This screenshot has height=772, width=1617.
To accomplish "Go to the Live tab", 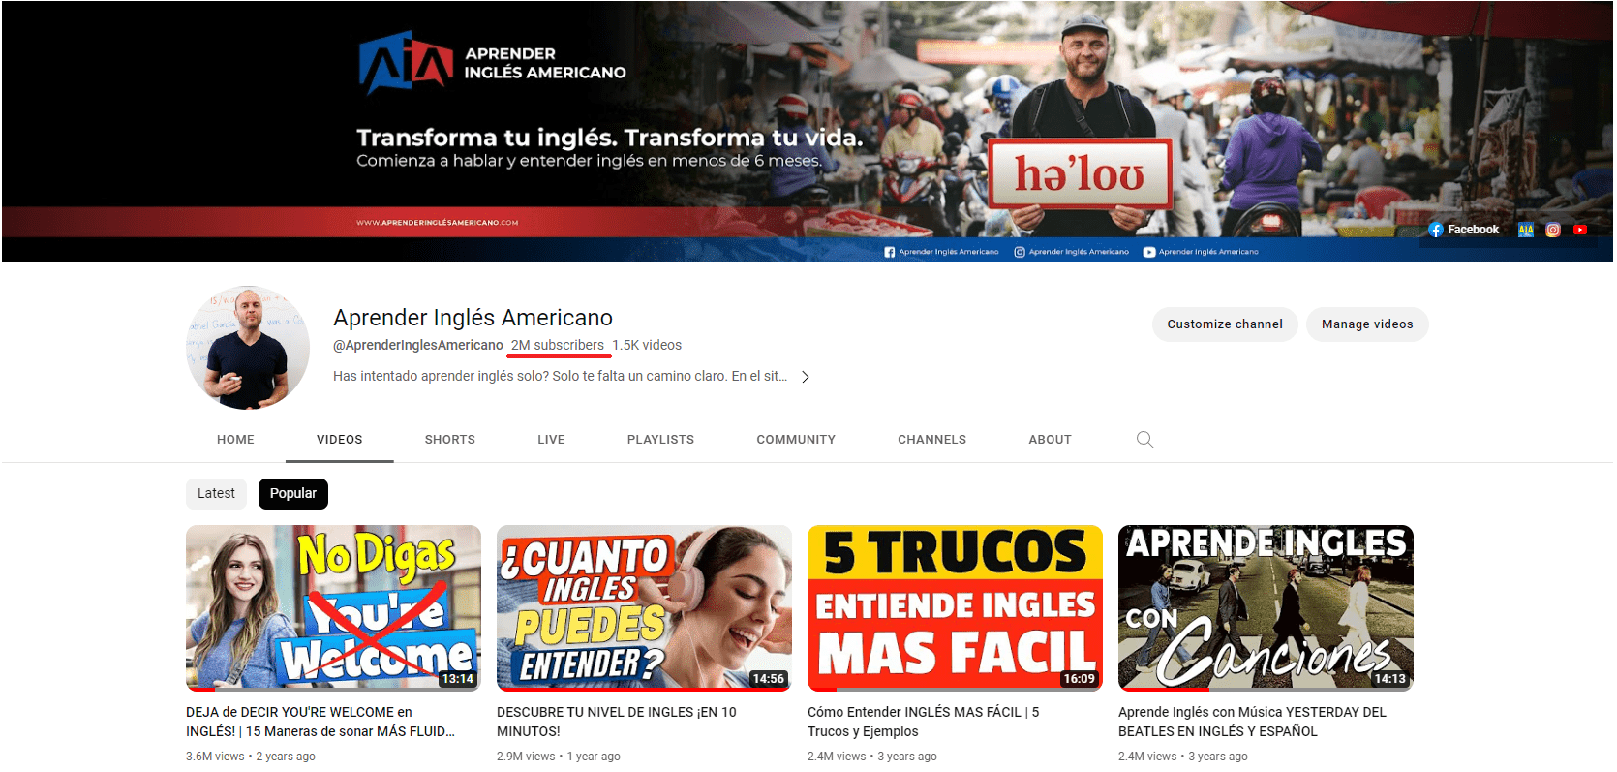I will coord(551,440).
